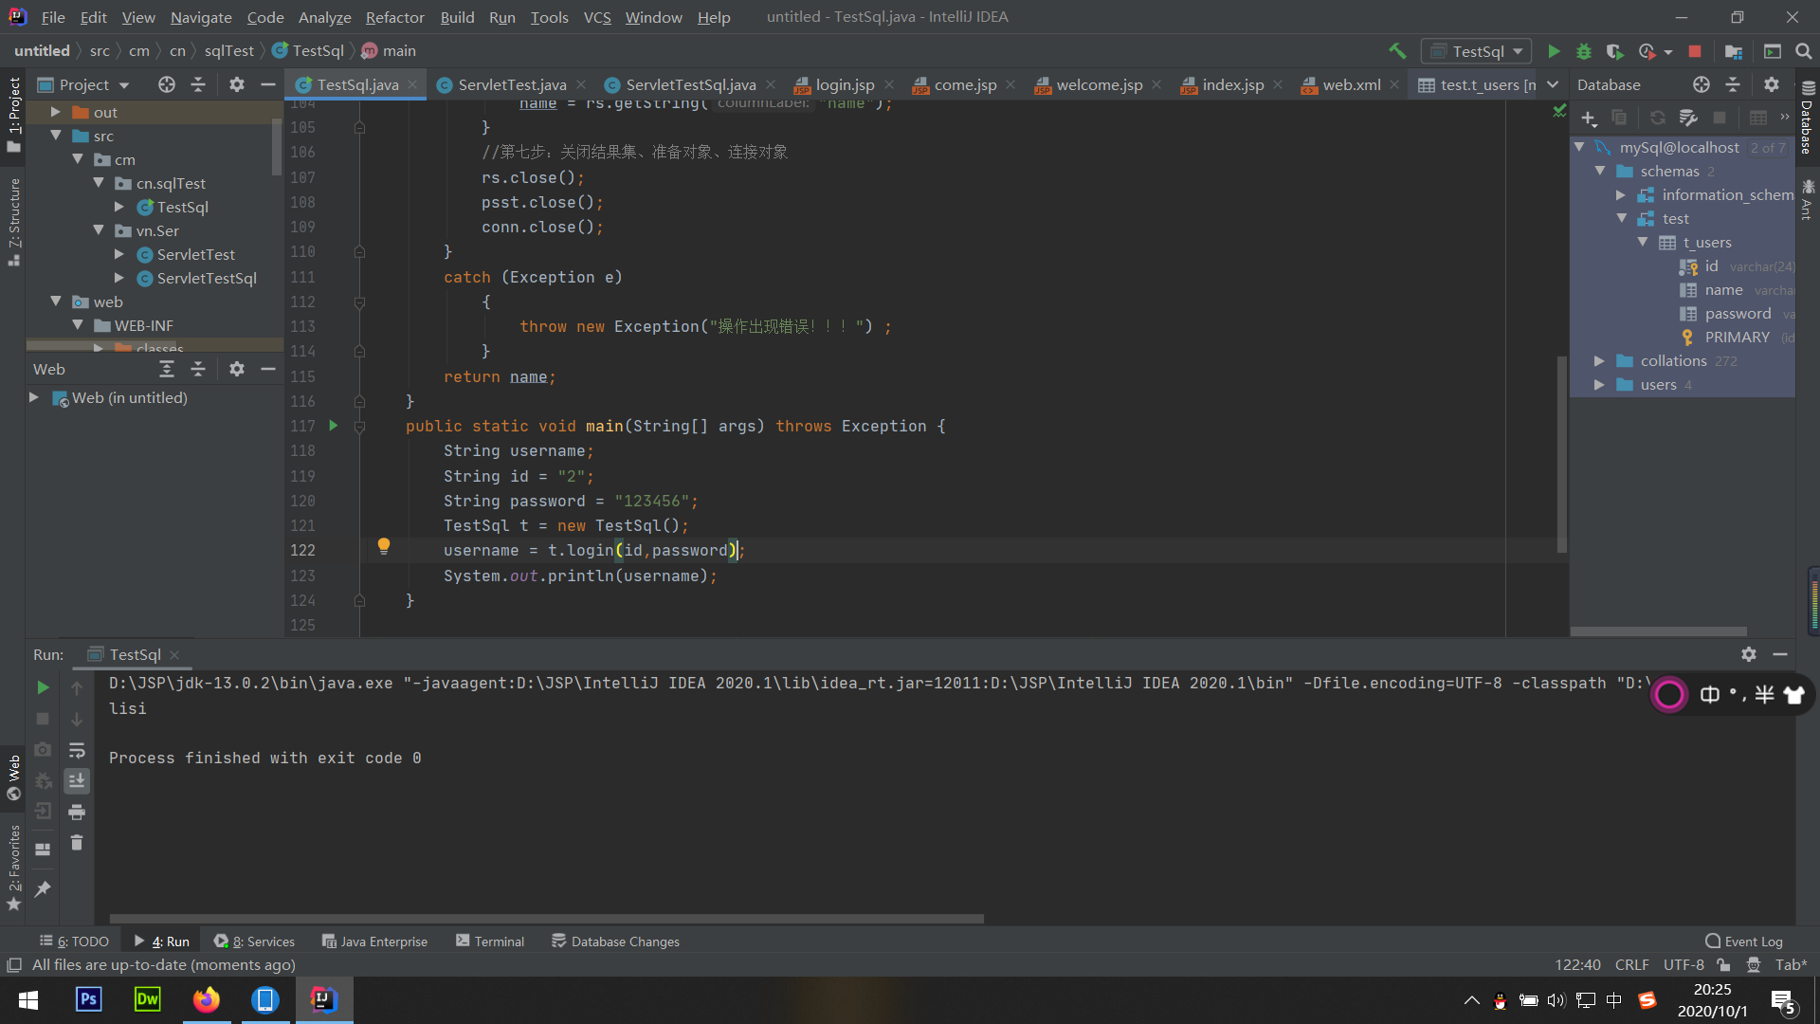Viewport: 1820px width, 1024px height.
Task: Open 8: Services tool window
Action: pos(254,942)
